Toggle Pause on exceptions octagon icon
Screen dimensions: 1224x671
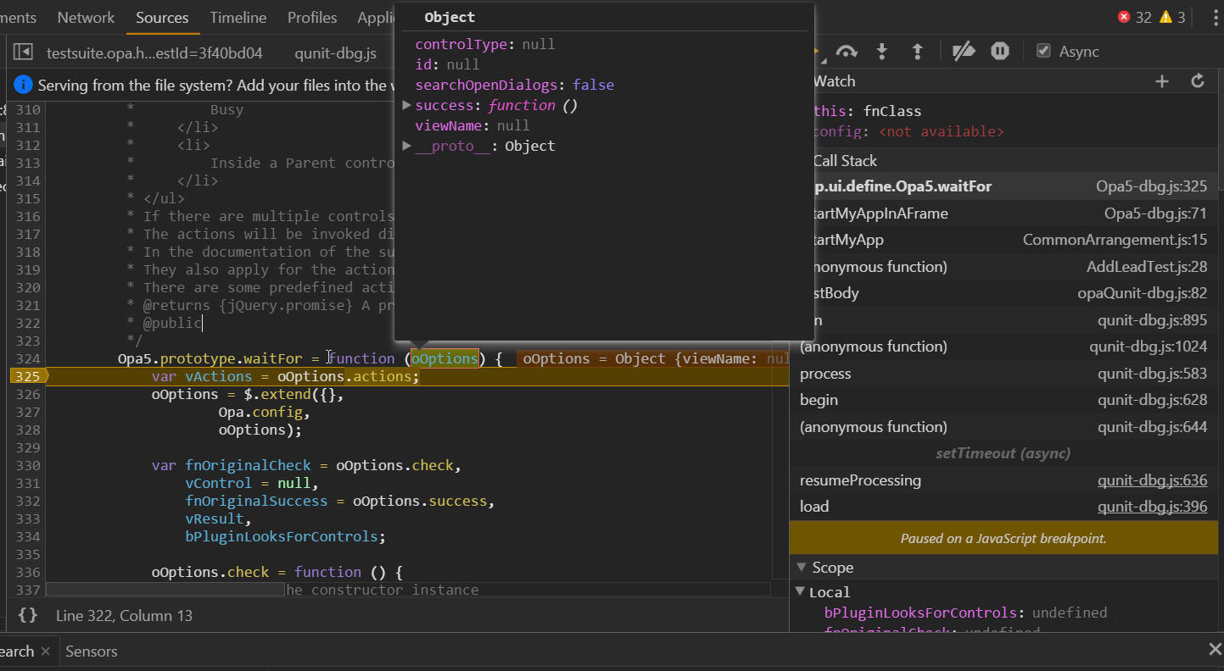tap(1000, 52)
